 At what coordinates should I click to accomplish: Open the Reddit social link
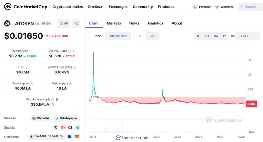click(63, 128)
